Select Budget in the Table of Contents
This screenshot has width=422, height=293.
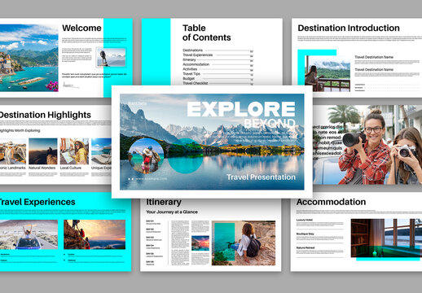[x=188, y=78]
